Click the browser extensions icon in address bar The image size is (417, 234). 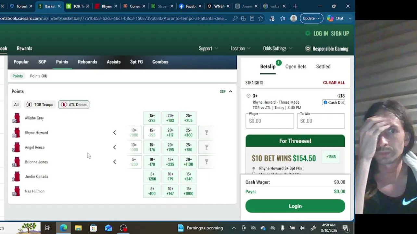(x=244, y=19)
